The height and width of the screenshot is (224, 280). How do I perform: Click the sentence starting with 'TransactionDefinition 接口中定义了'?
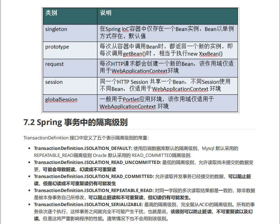86,138
